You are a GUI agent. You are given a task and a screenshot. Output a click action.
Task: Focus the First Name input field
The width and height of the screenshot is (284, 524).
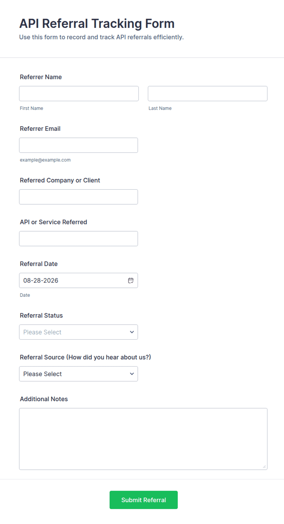click(x=79, y=93)
